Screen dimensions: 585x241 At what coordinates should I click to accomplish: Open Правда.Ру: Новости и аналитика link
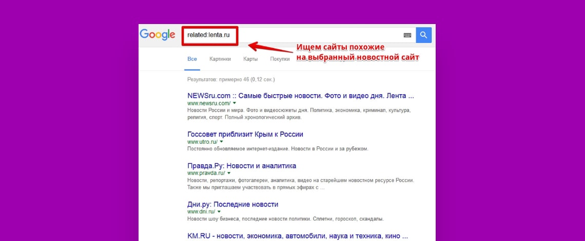(x=241, y=165)
